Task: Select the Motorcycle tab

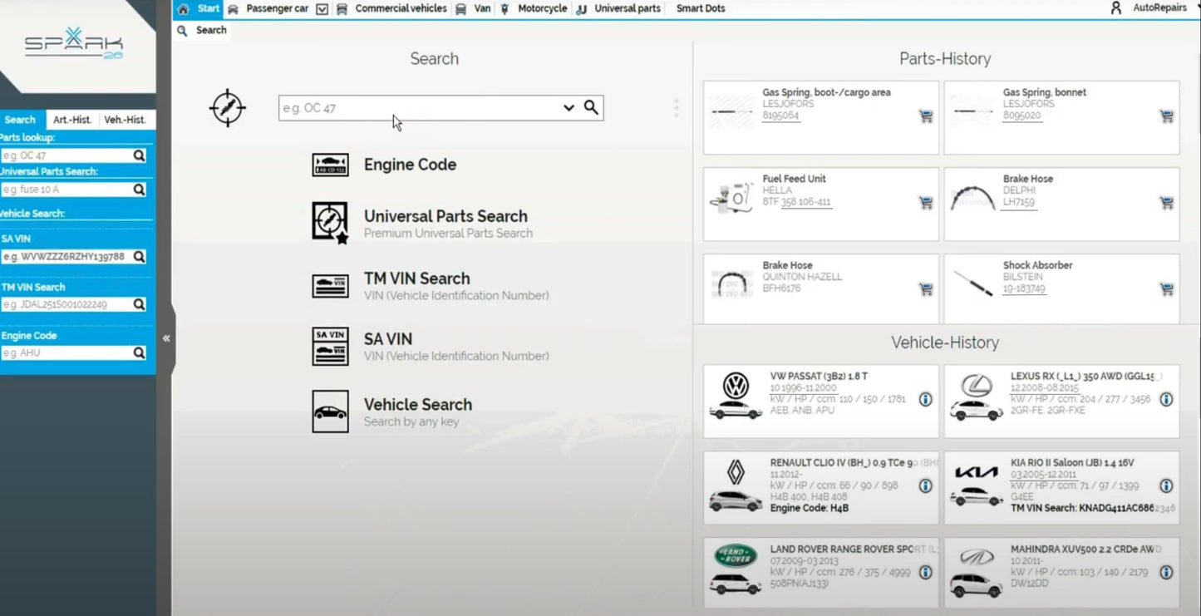Action: pyautogui.click(x=542, y=8)
